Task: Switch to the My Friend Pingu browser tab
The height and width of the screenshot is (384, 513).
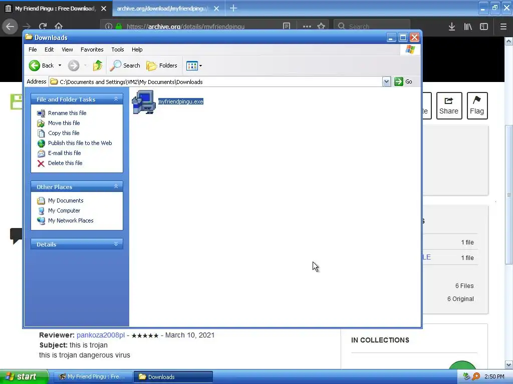Action: (56, 8)
